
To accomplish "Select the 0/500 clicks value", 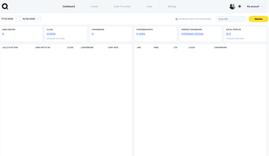I will tap(51, 34).
